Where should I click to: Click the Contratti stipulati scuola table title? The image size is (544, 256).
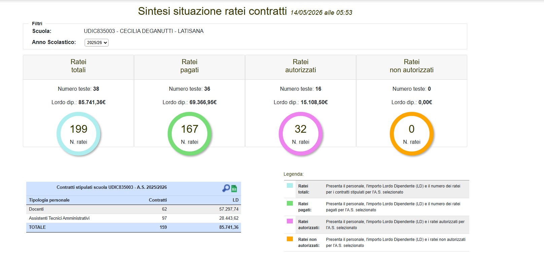click(112, 187)
